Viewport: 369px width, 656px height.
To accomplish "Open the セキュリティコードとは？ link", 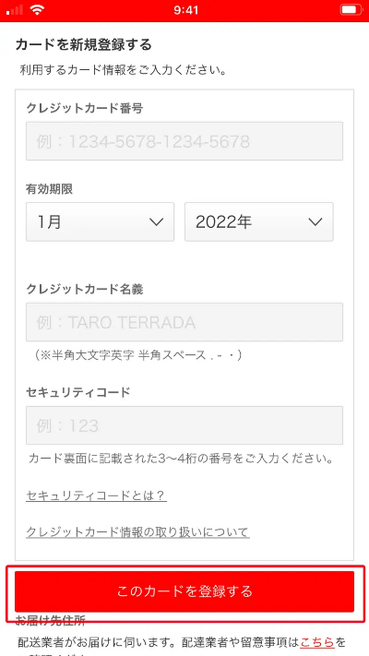I will (x=96, y=495).
